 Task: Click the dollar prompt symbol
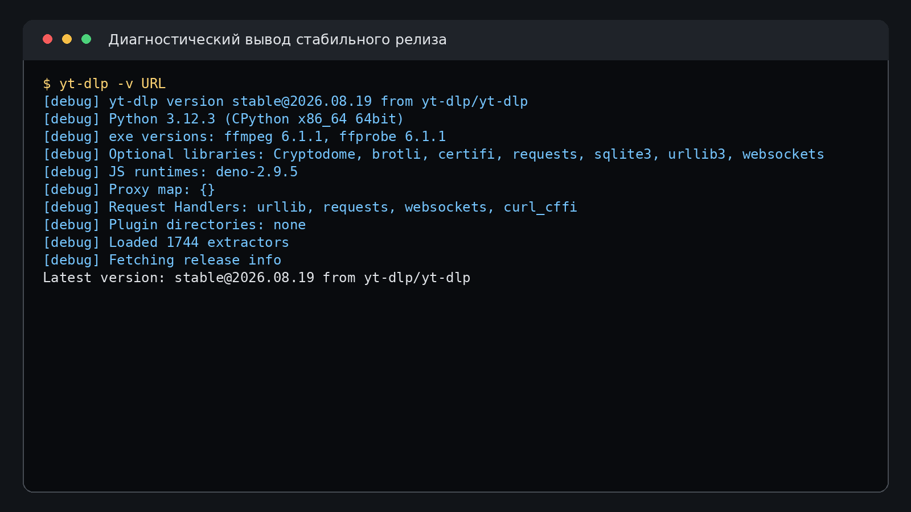pyautogui.click(x=47, y=84)
